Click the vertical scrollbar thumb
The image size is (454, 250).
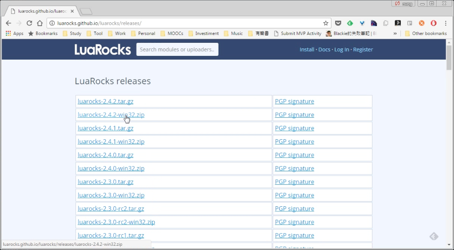point(449,58)
